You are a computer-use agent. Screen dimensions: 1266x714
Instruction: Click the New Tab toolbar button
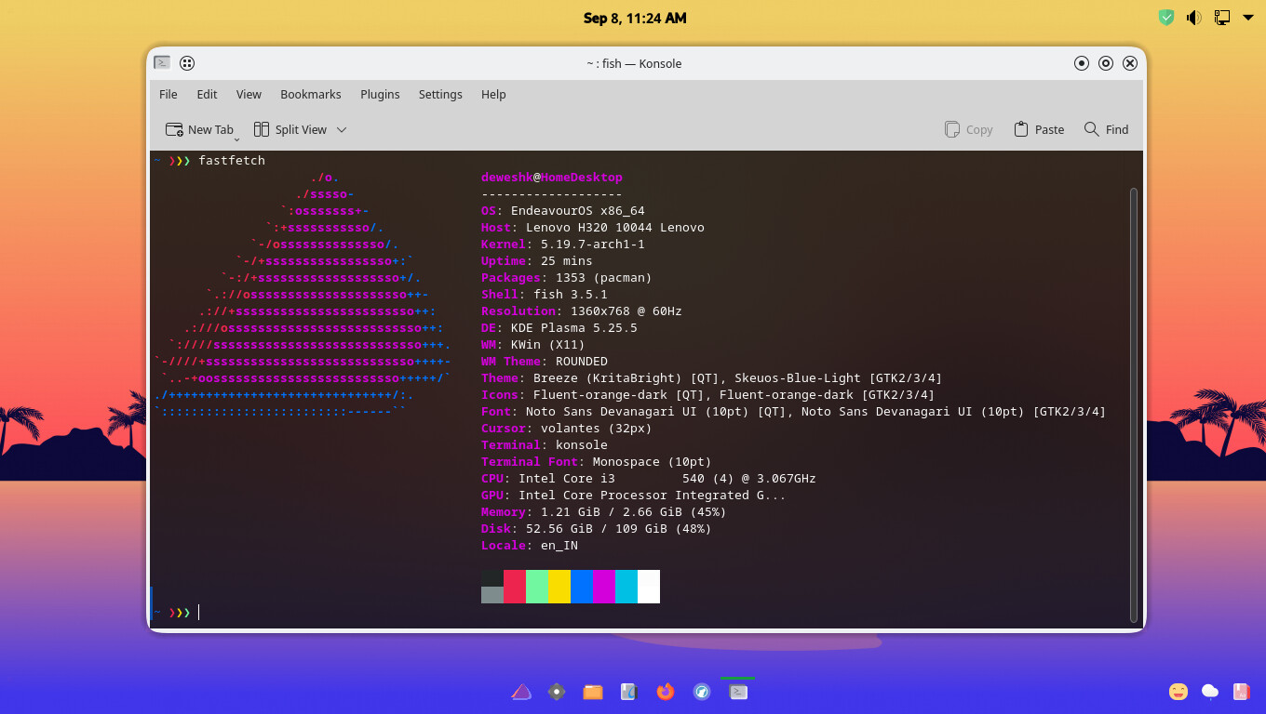[x=199, y=129]
